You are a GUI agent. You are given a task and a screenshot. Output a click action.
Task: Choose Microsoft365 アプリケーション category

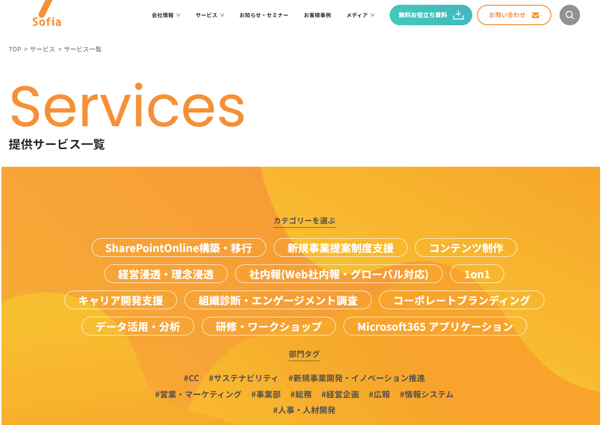click(x=435, y=326)
